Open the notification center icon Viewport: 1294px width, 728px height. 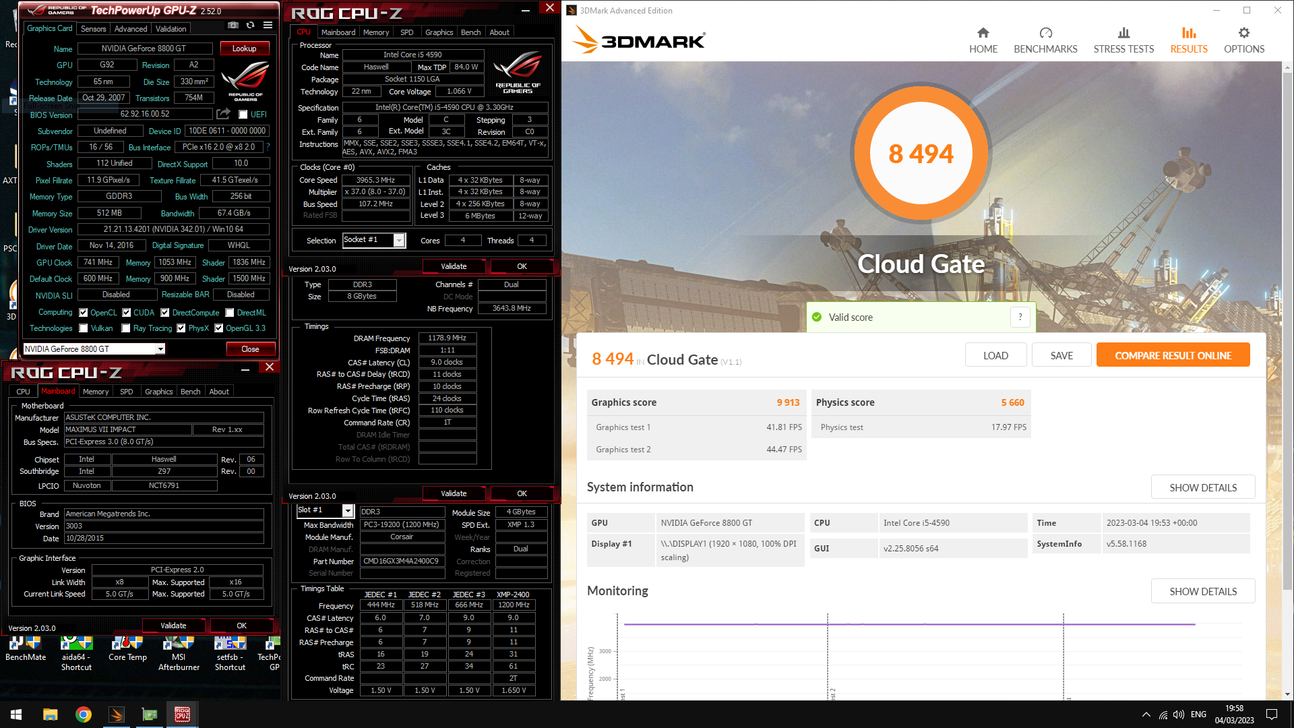1272,715
